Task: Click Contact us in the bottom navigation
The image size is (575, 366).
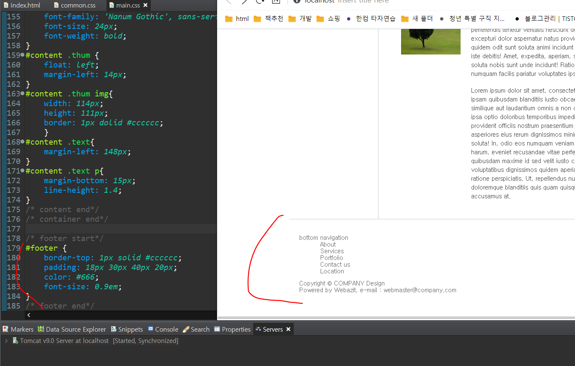Action: click(335, 265)
